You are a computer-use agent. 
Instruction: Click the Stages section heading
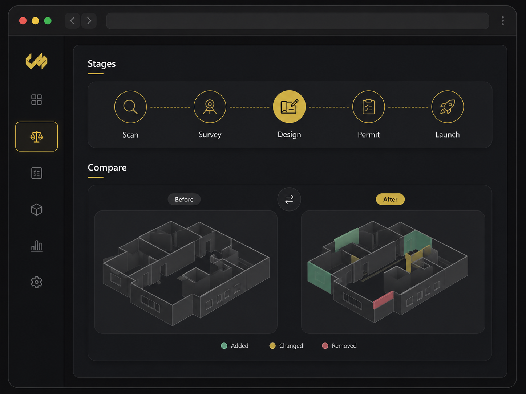pos(102,64)
